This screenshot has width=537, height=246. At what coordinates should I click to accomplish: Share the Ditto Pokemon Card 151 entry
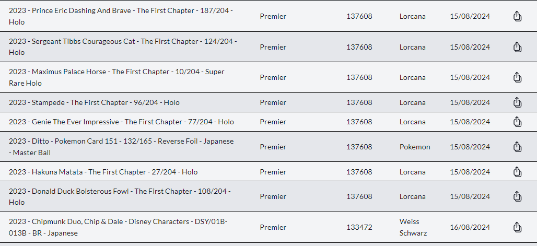518,147
